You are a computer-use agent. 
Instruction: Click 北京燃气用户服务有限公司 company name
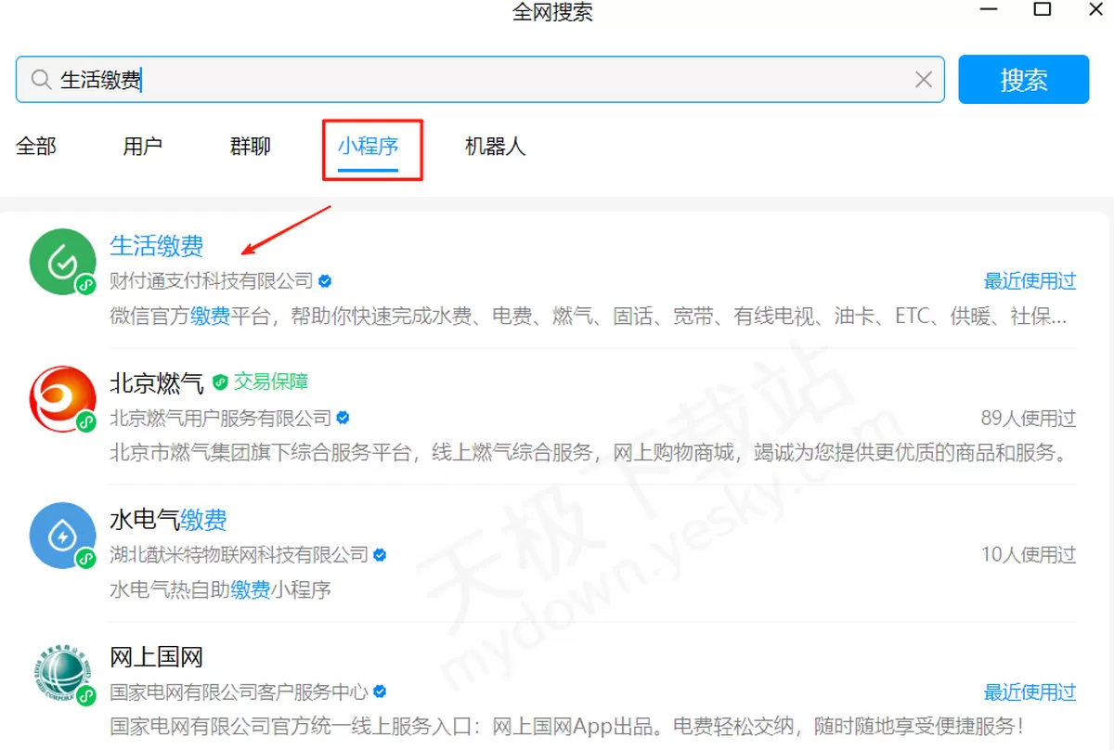tap(221, 418)
